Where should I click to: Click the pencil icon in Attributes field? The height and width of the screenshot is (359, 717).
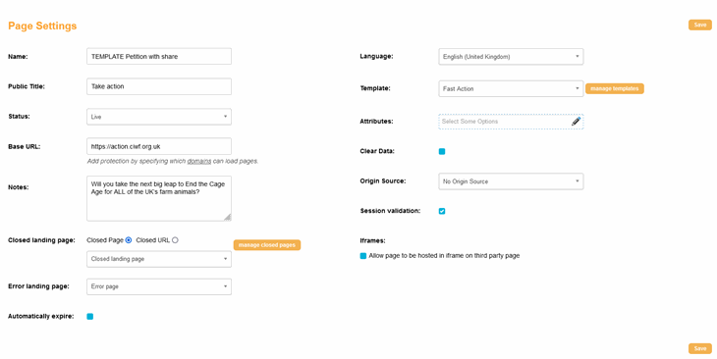point(576,122)
